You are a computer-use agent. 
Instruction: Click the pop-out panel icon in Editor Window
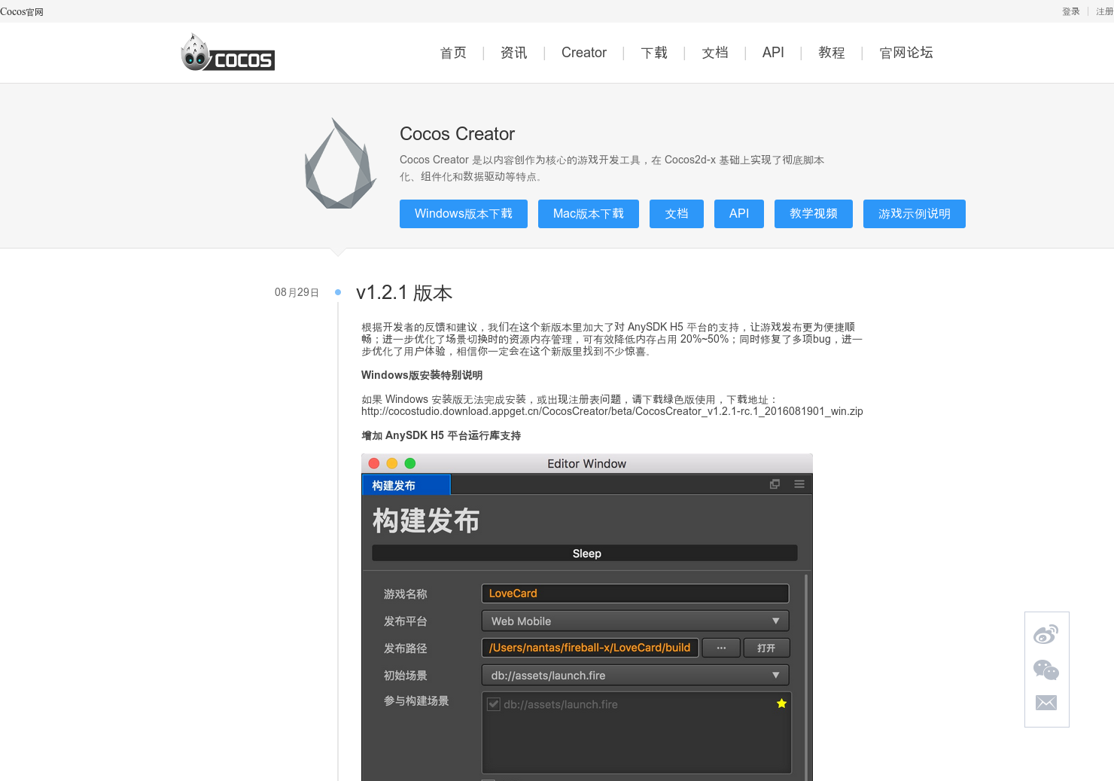pyautogui.click(x=775, y=484)
